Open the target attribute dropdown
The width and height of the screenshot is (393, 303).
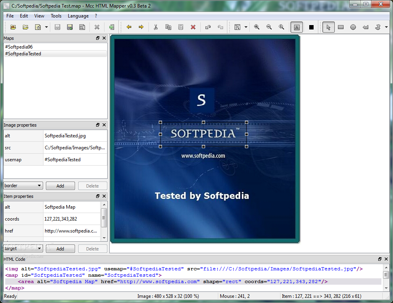coord(23,248)
